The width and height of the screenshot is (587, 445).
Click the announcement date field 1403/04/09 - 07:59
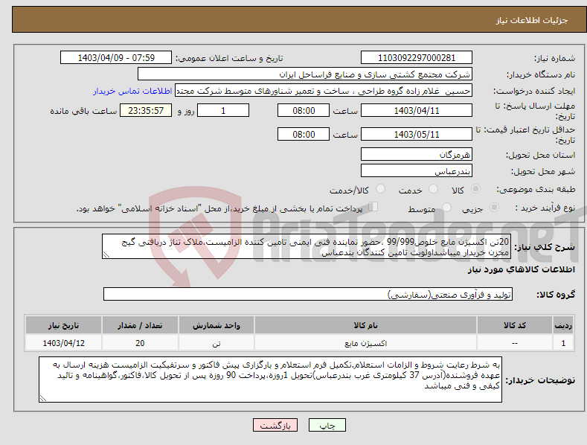(x=116, y=58)
